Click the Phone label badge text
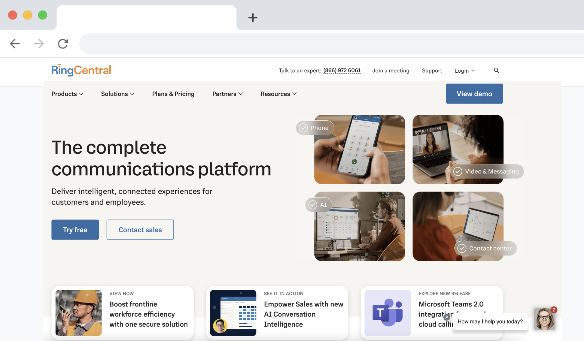Image resolution: width=584 pixels, height=341 pixels. pyautogui.click(x=319, y=128)
